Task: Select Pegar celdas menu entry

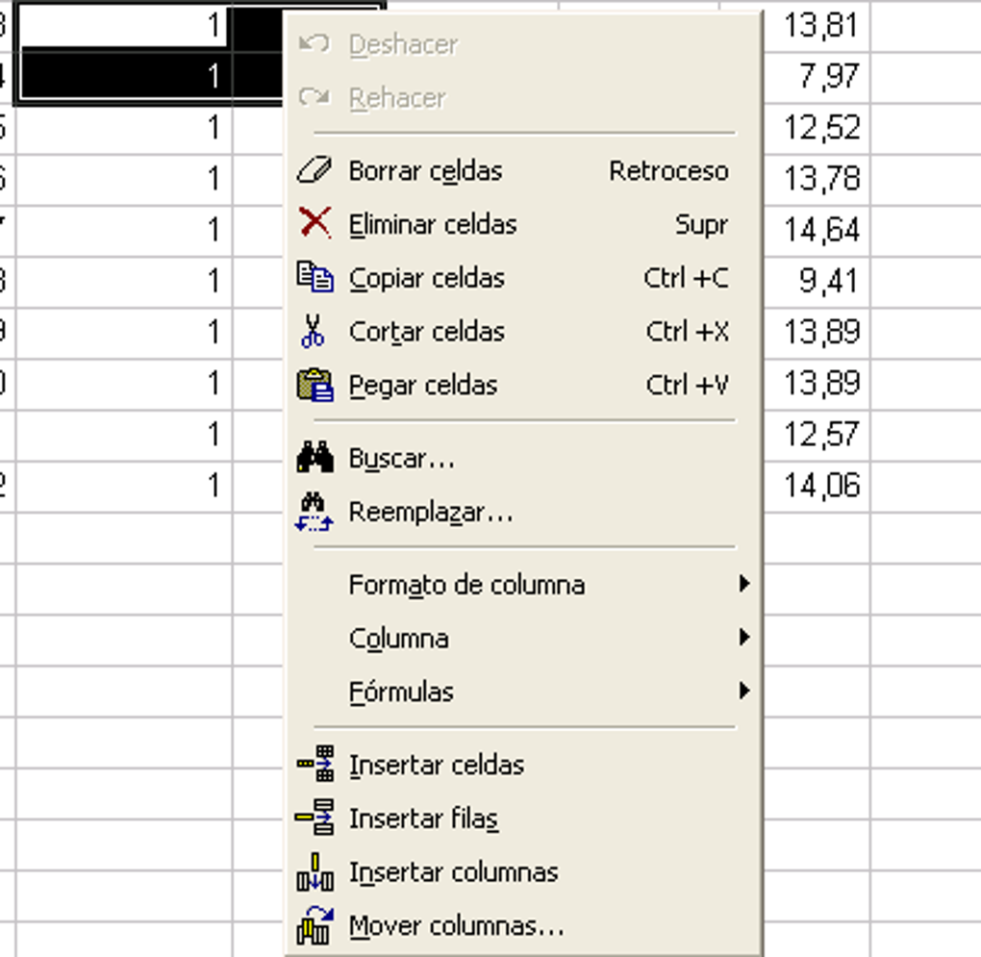Action: 423,386
